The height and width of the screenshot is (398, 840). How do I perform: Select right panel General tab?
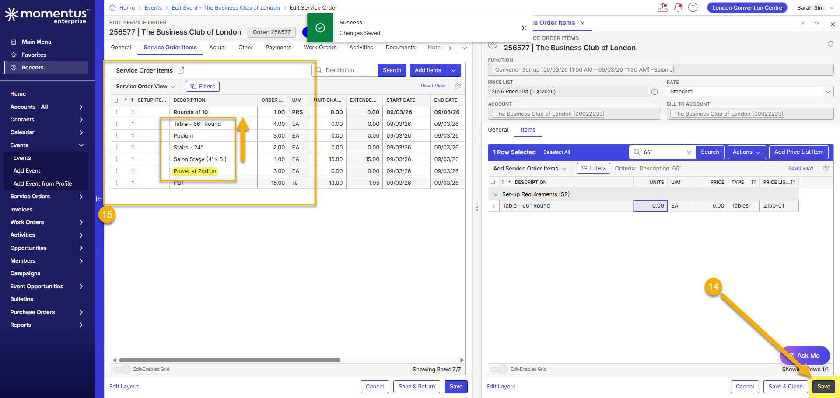[498, 130]
